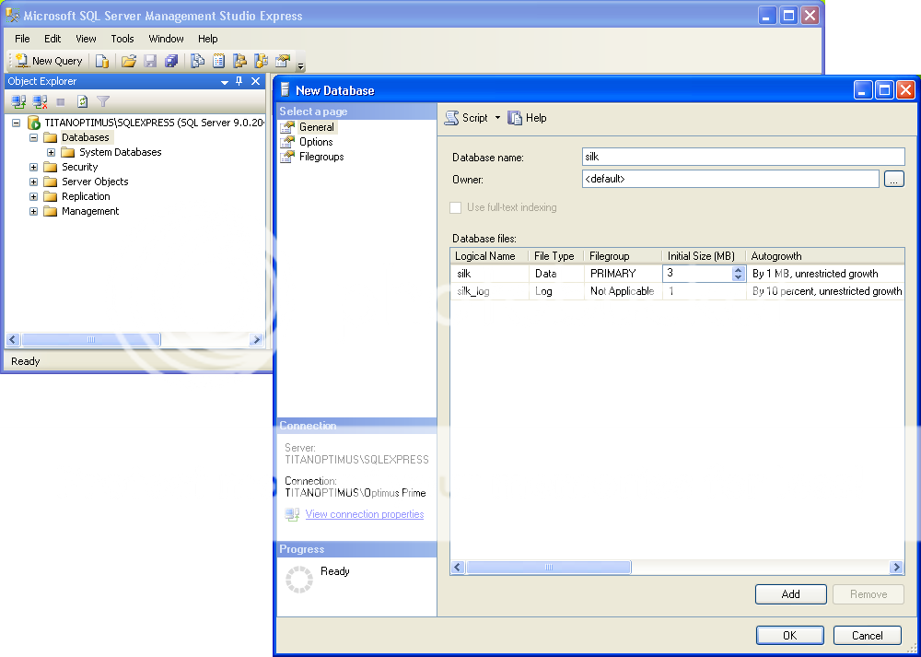
Task: Open a new Database Engine Query
Action: tap(102, 61)
